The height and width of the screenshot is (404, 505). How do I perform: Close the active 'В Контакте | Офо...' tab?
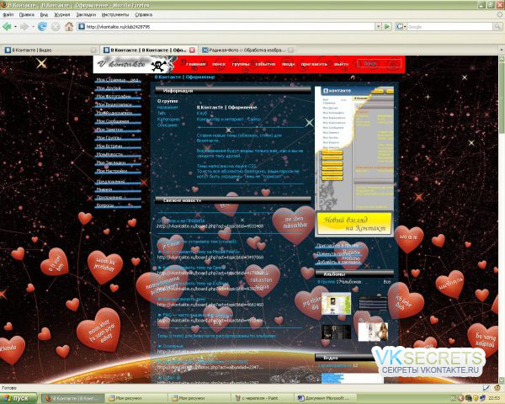[x=192, y=50]
